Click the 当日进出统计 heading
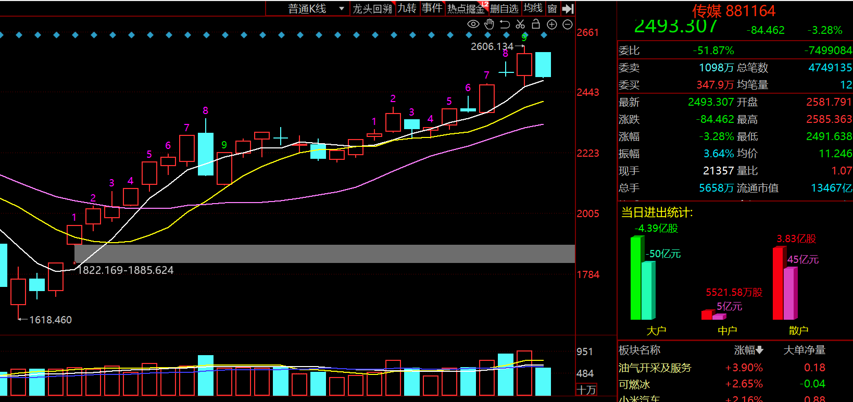Image resolution: width=853 pixels, height=402 pixels. point(657,212)
